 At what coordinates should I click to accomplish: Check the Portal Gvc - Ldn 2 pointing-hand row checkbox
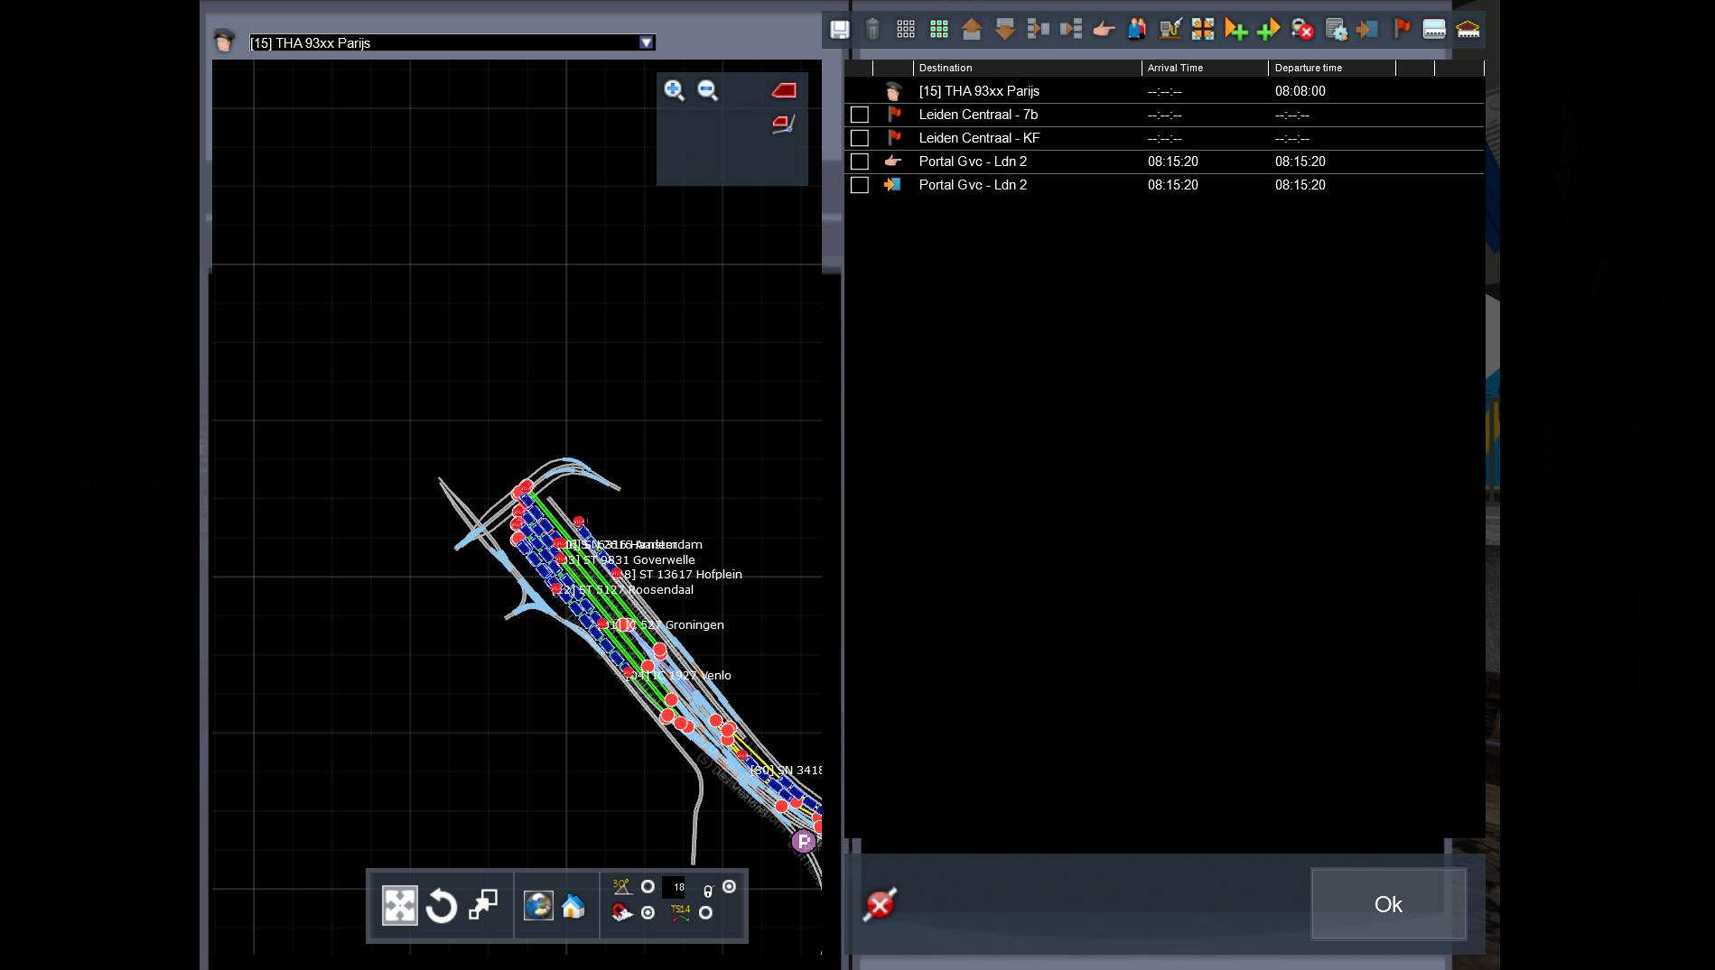[x=860, y=162]
